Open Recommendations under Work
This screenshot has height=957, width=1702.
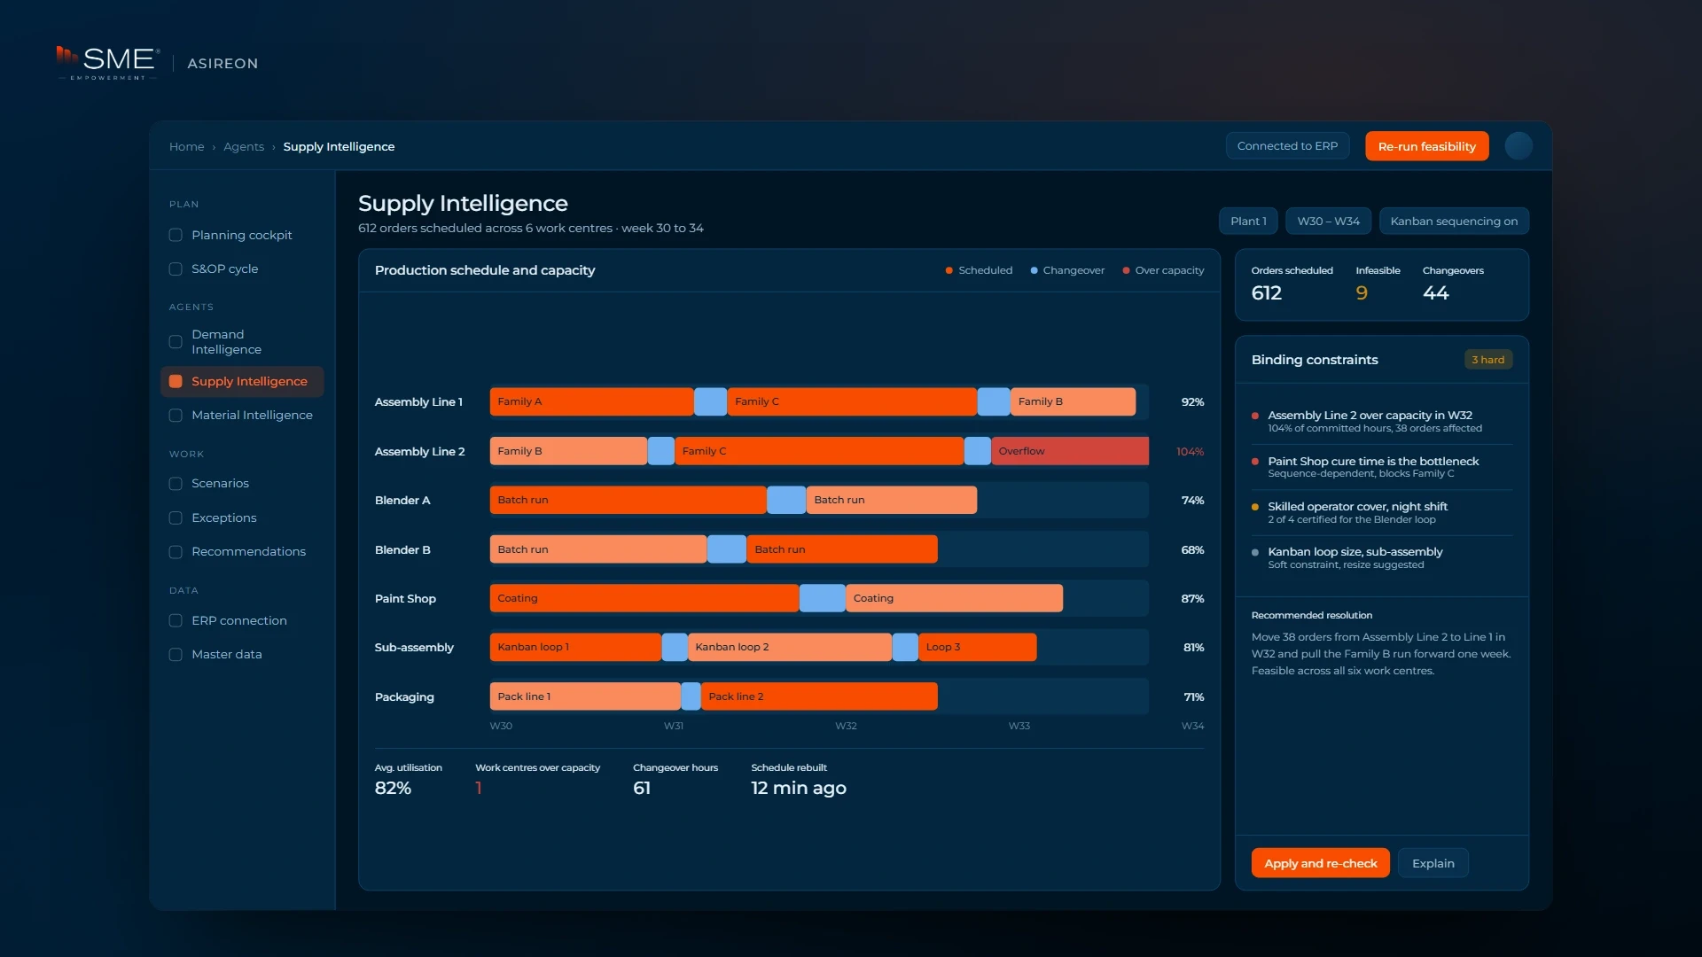[x=242, y=551]
